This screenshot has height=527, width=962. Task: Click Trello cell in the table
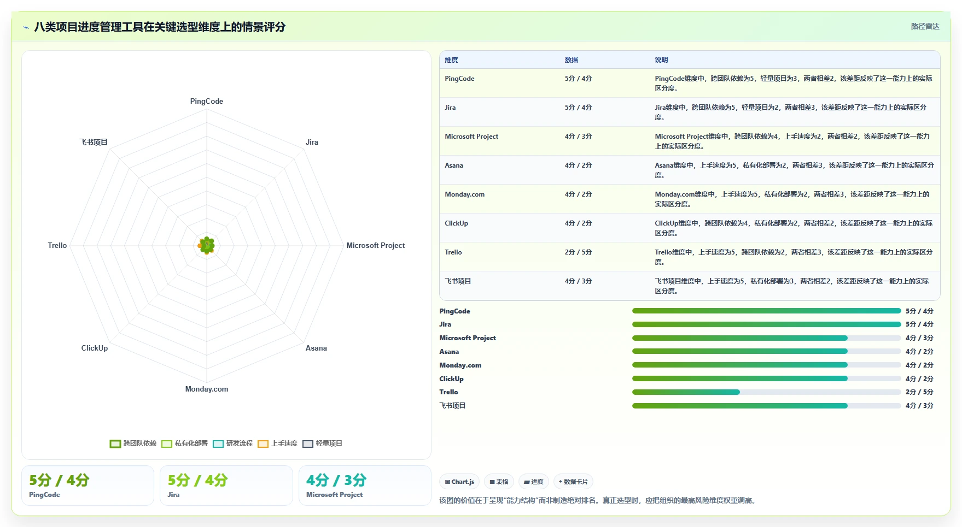tap(453, 252)
